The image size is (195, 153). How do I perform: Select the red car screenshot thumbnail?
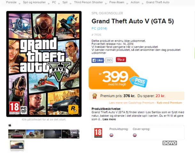coord(17,134)
